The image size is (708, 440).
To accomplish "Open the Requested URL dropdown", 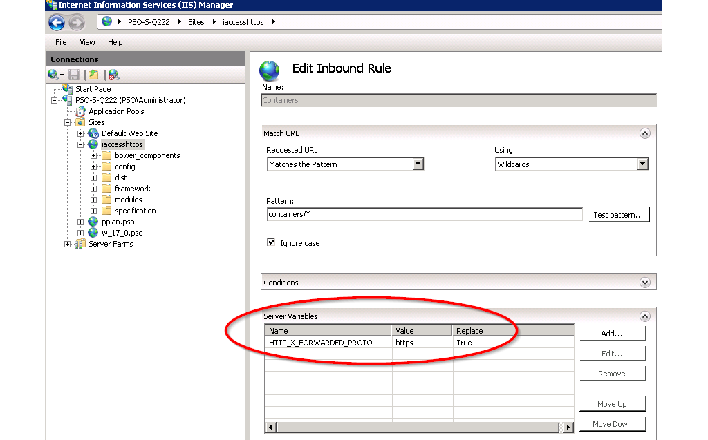I will [418, 164].
